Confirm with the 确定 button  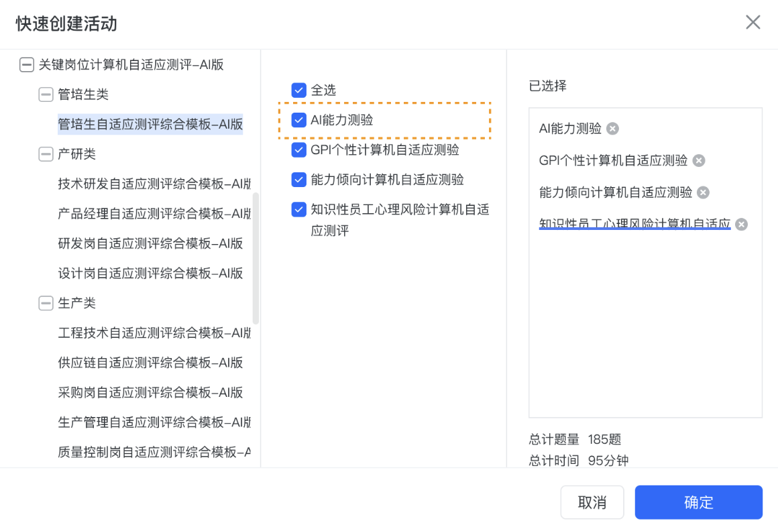tap(698, 502)
